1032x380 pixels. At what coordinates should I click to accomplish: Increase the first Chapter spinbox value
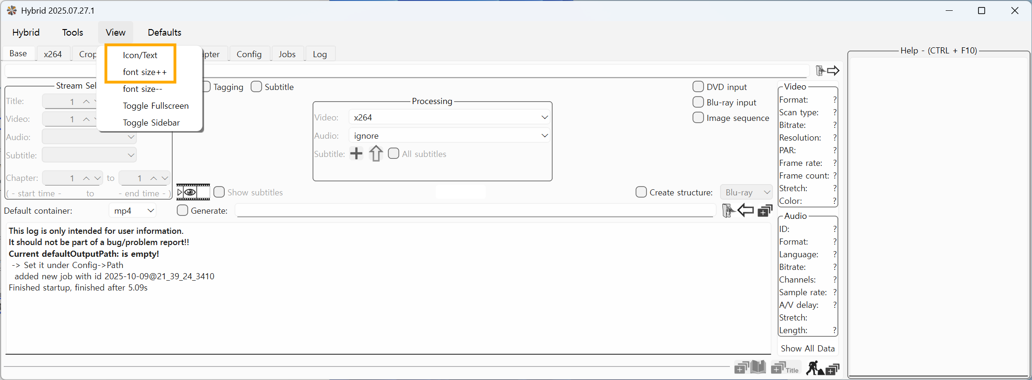86,178
